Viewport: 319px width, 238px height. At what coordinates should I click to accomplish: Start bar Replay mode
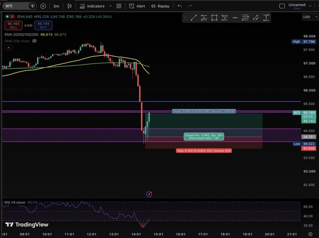point(160,6)
